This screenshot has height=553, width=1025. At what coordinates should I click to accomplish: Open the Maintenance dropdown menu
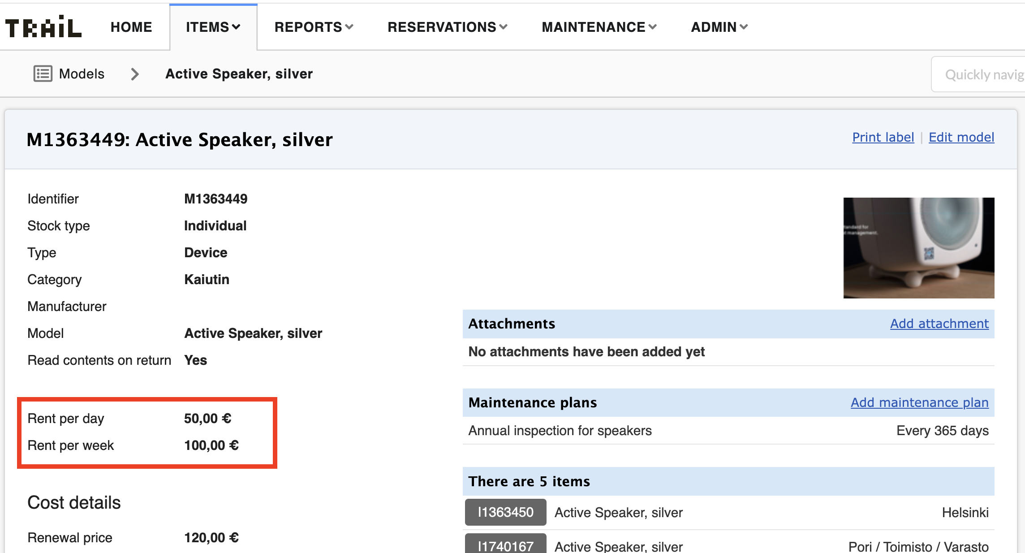point(599,27)
